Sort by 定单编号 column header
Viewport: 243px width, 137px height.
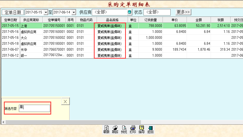pyautogui.click(x=54, y=20)
